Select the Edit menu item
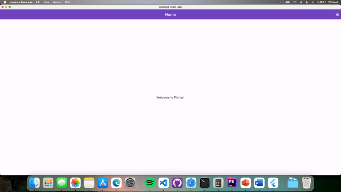 tap(38, 2)
